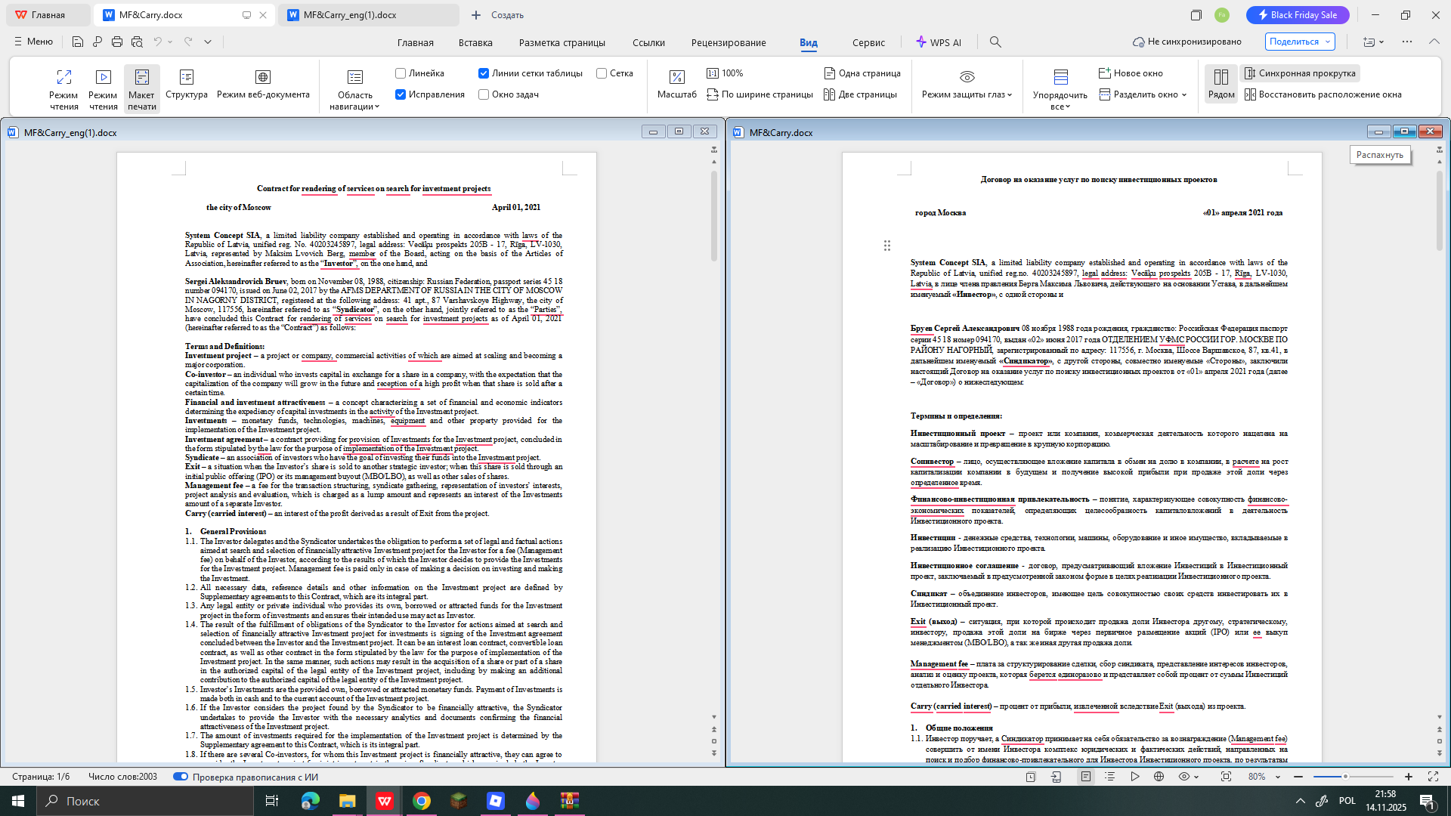Open the user account avatar

point(1222,15)
